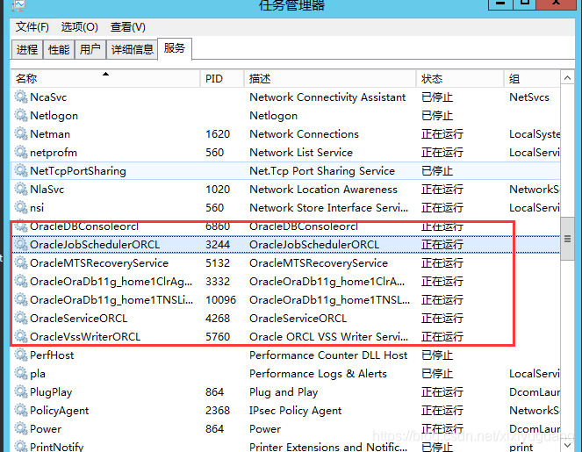Click the PlugPlay service gear icon
The width and height of the screenshot is (582, 452).
tap(21, 392)
